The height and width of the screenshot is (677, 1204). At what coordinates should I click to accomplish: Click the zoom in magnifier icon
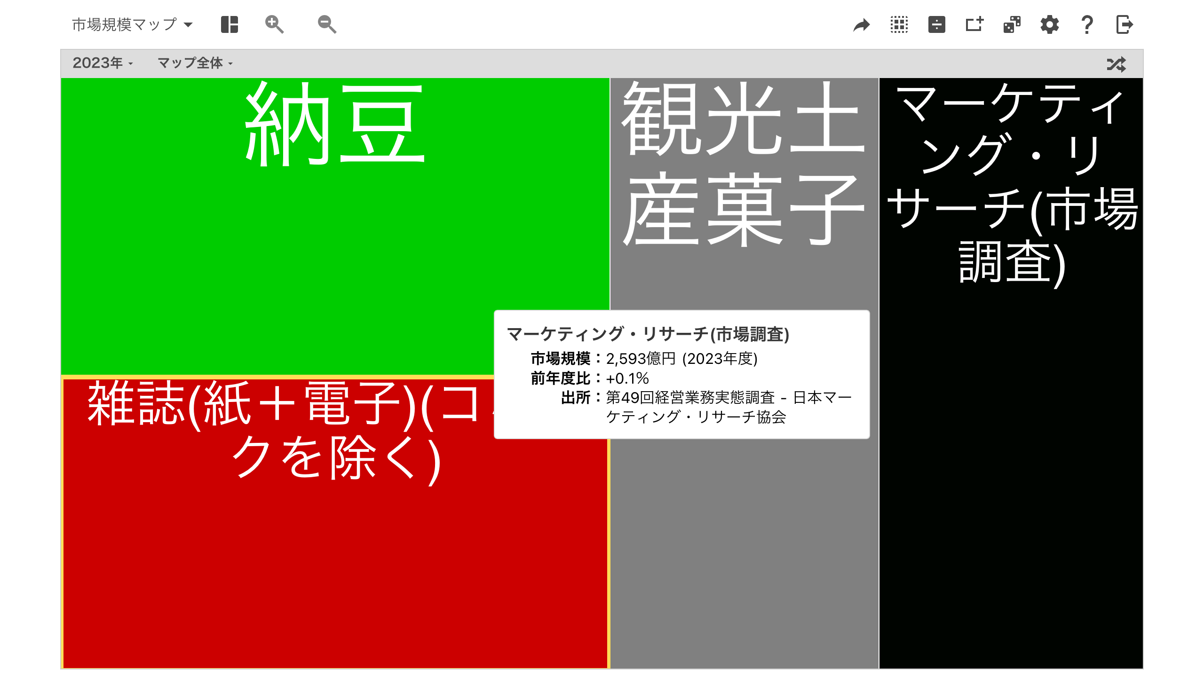point(275,24)
